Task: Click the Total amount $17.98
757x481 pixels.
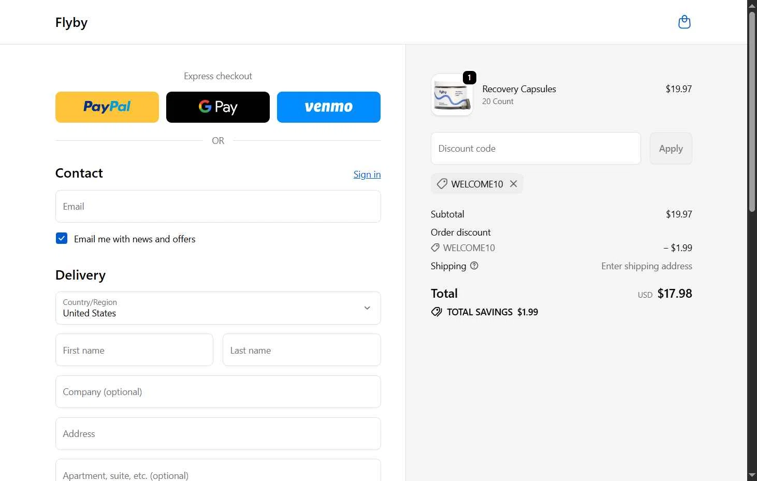Action: tap(675, 294)
